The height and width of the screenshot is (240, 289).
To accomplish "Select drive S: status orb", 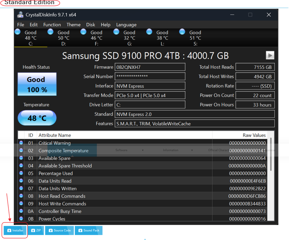I will point(182,32).
